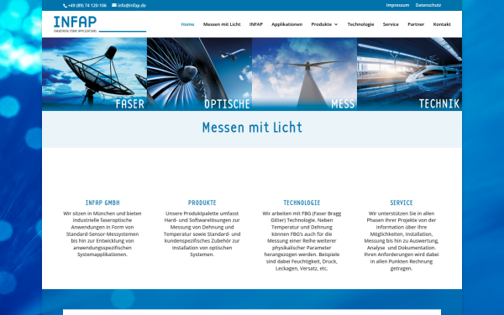
Task: Click the TECHNOLOGIE column heading
Action: pos(302,202)
